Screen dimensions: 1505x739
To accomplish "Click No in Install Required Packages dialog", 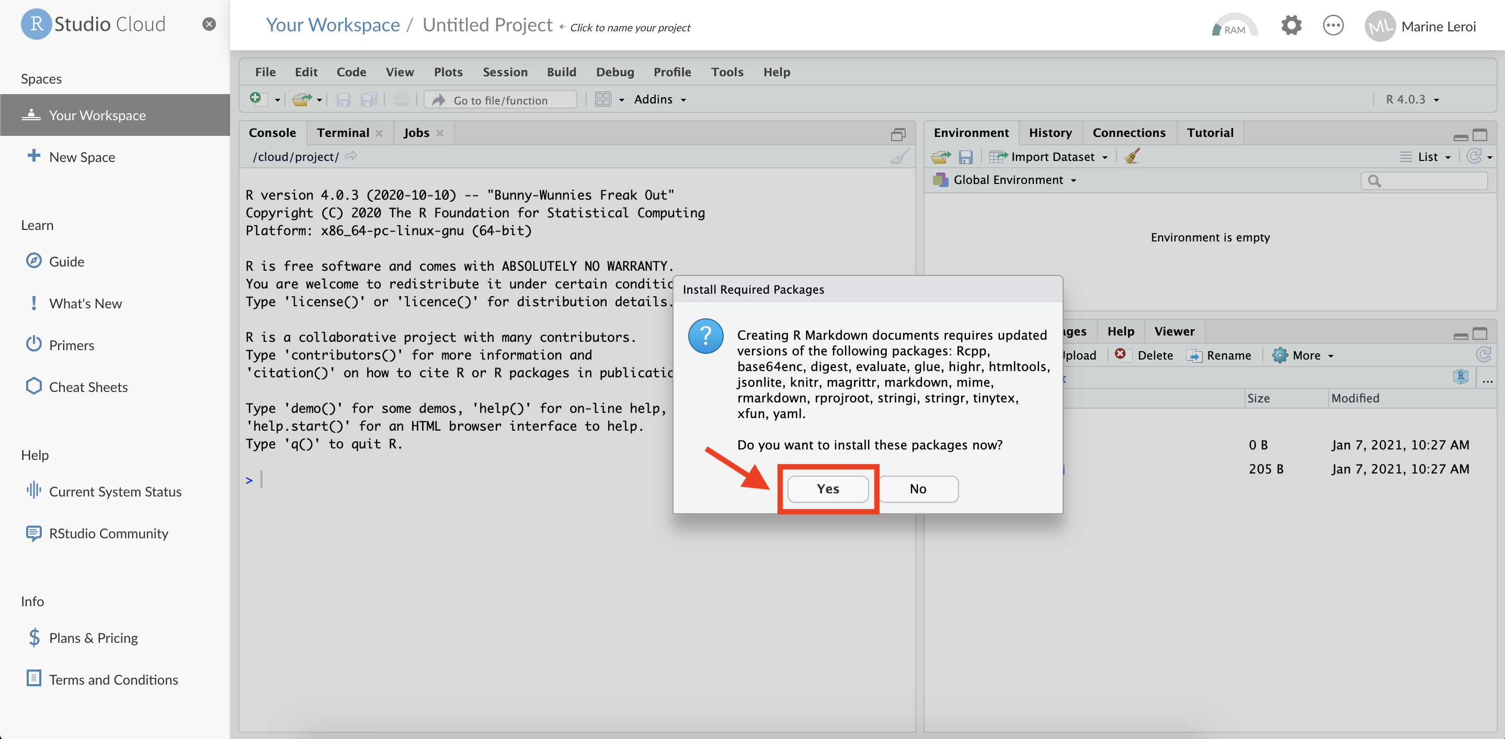I will (918, 489).
